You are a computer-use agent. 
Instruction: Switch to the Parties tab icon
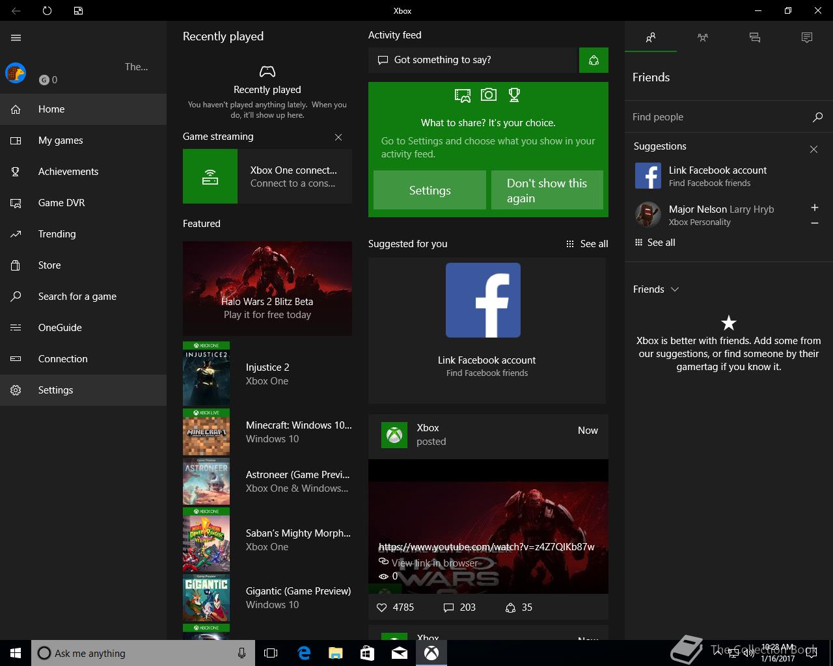[703, 37]
